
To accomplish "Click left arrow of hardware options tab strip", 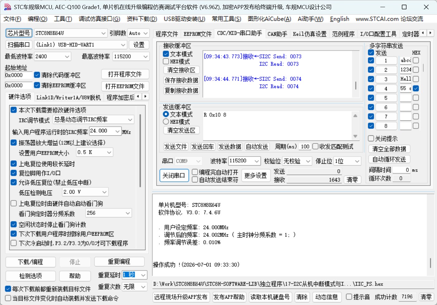I will pyautogui.click(x=138, y=96).
